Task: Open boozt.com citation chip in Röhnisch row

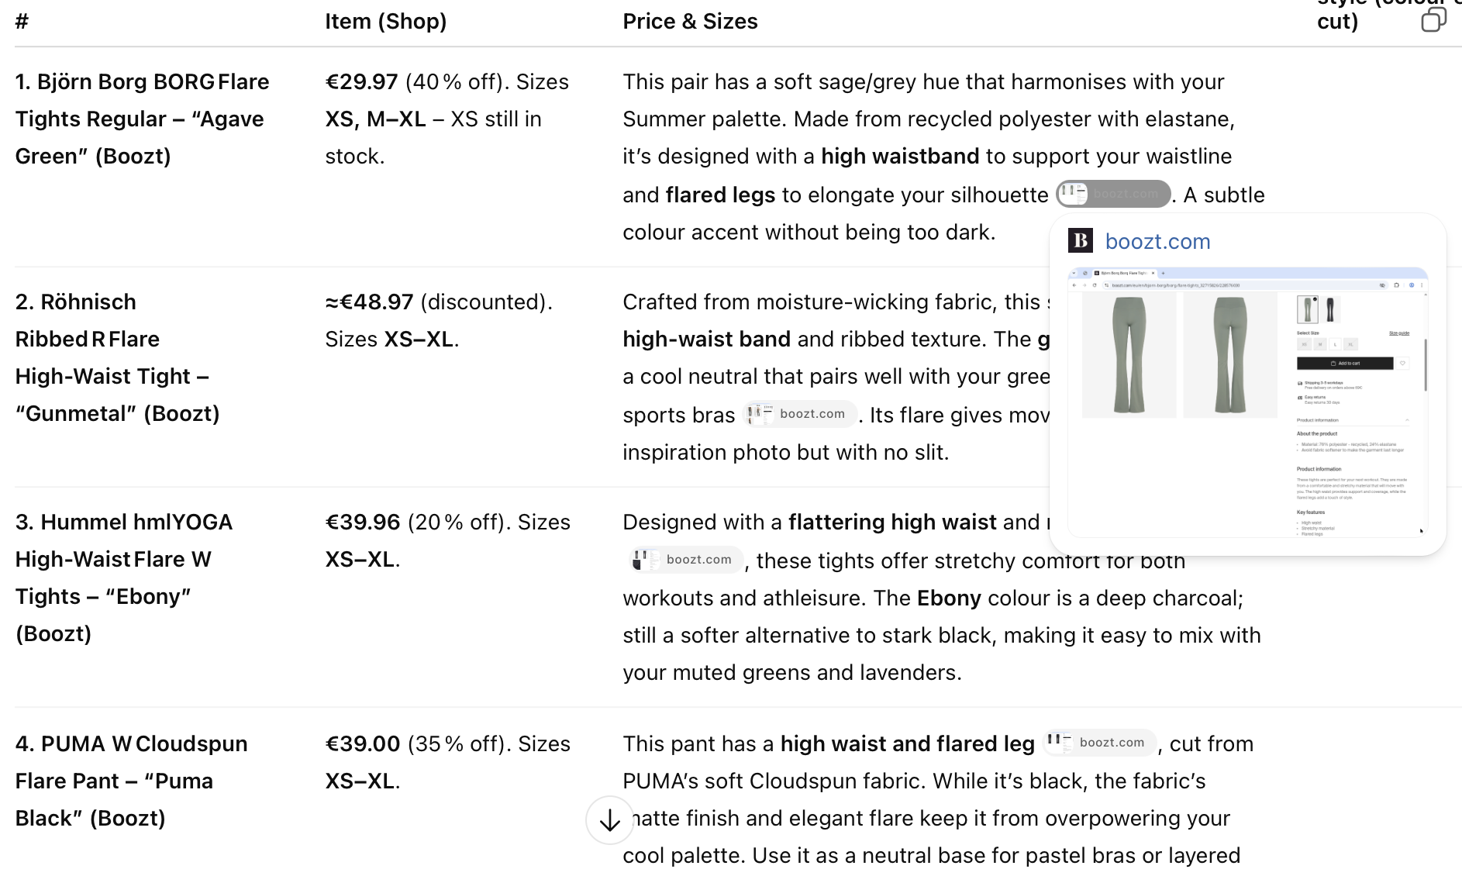Action: pyautogui.click(x=800, y=414)
